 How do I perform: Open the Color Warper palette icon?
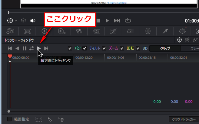point(148,31)
